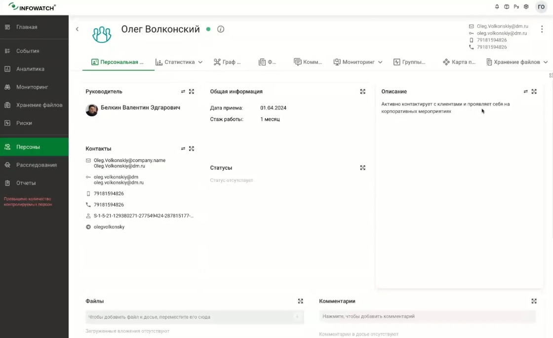Click the InfoWatch logo

point(32,7)
